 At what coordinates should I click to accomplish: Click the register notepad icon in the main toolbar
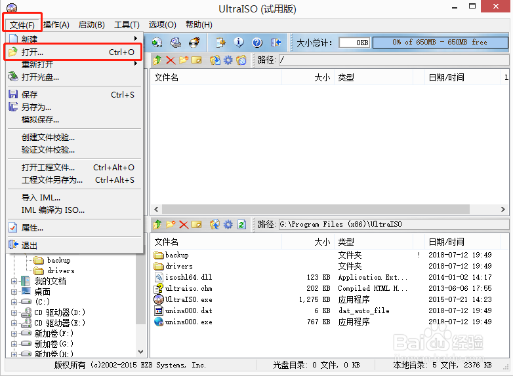(220, 43)
